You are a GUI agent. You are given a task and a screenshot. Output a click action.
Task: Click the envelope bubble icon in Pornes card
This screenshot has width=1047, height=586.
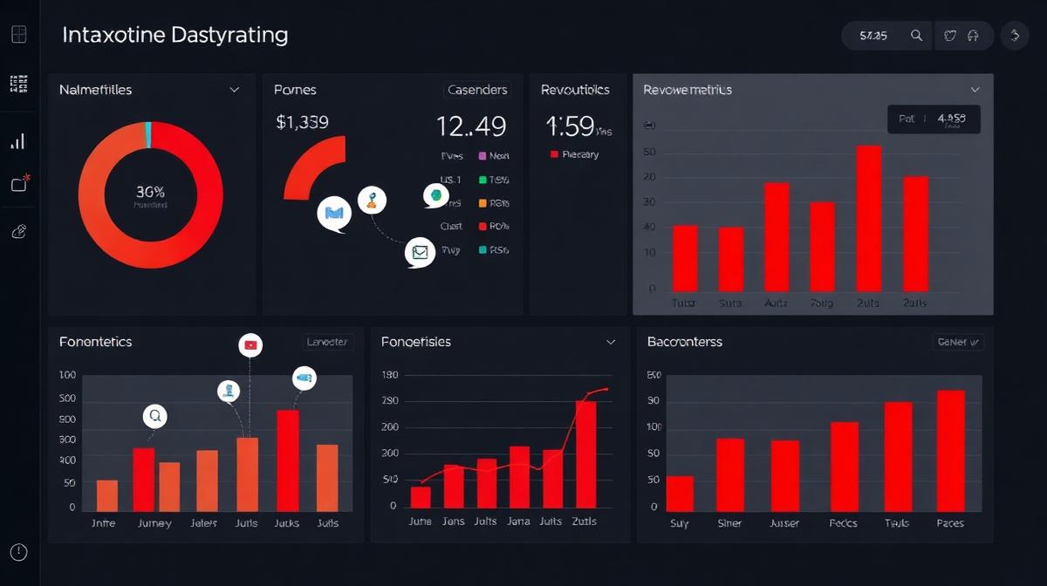[420, 252]
